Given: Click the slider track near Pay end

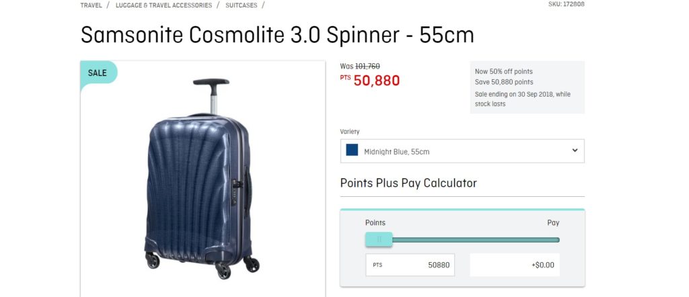Looking at the screenshot, I should (x=549, y=240).
